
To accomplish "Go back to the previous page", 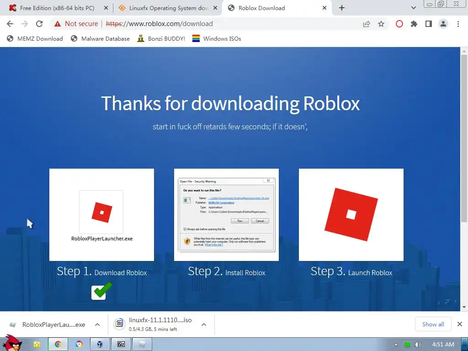I will click(x=10, y=24).
